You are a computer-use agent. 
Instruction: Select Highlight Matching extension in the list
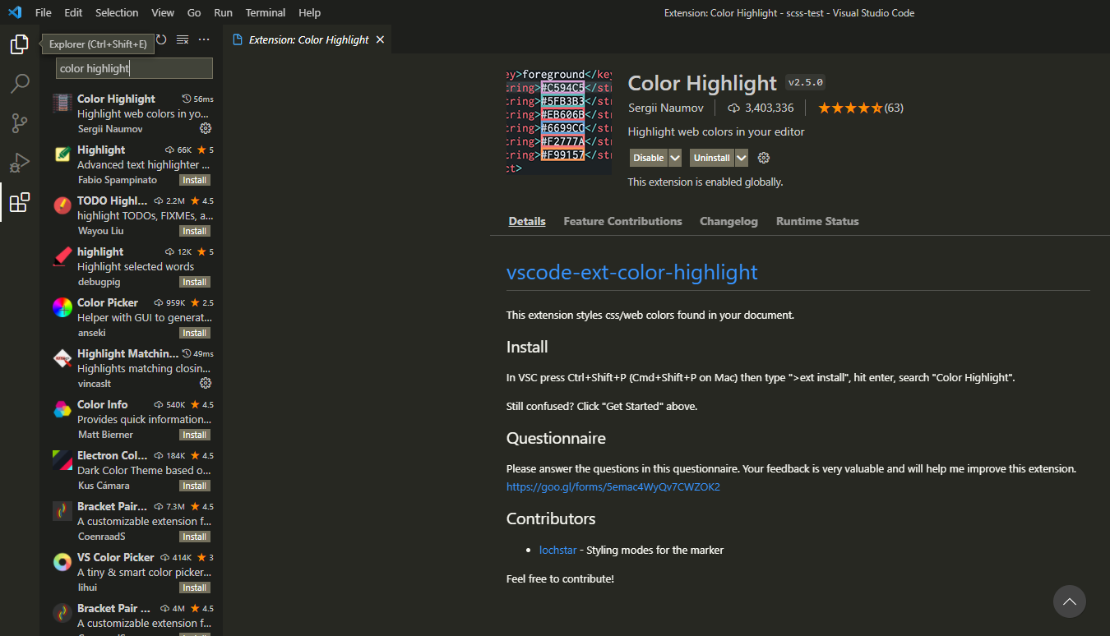tap(132, 368)
